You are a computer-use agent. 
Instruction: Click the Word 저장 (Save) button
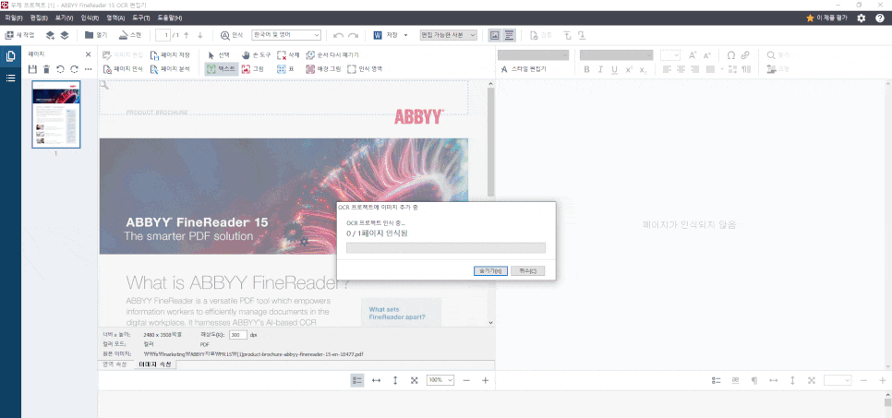(386, 35)
